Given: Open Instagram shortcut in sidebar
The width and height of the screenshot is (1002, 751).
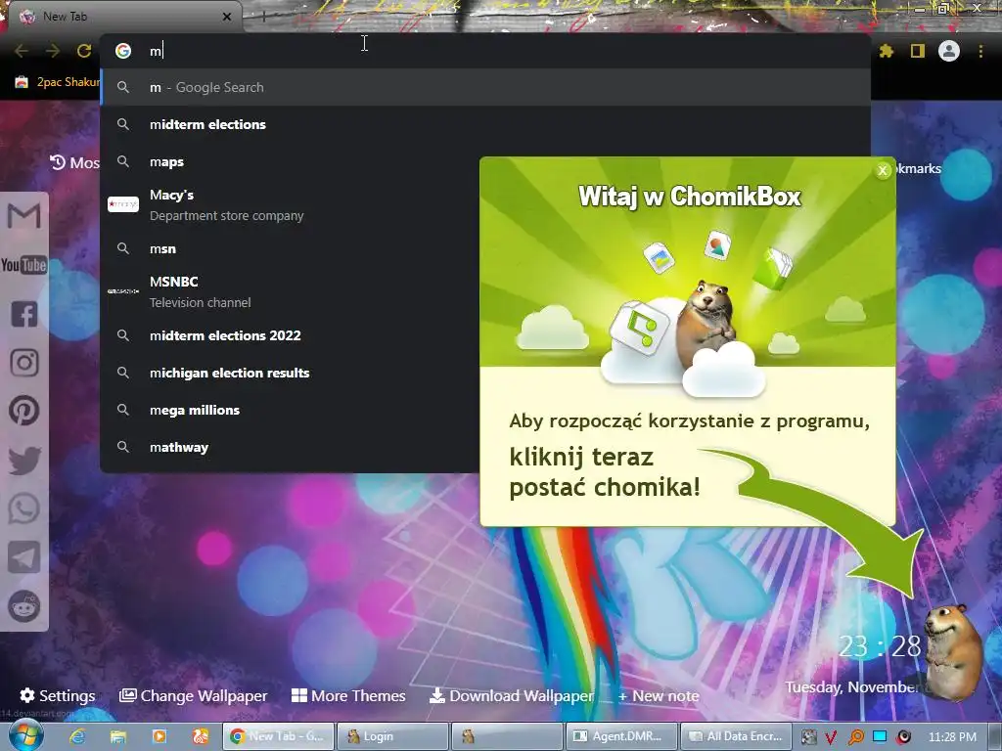Looking at the screenshot, I should pyautogui.click(x=24, y=362).
